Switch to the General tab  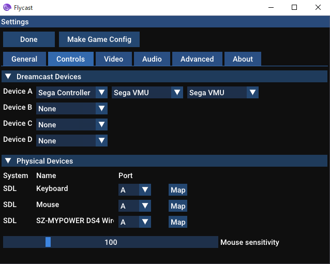(x=24, y=59)
